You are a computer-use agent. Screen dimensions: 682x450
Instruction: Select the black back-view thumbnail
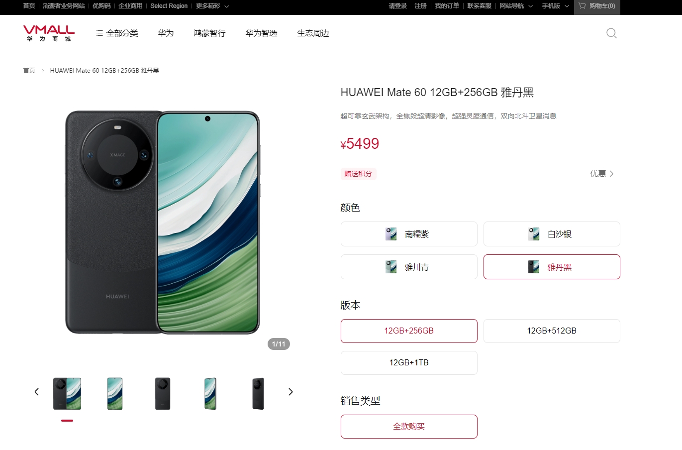(163, 393)
